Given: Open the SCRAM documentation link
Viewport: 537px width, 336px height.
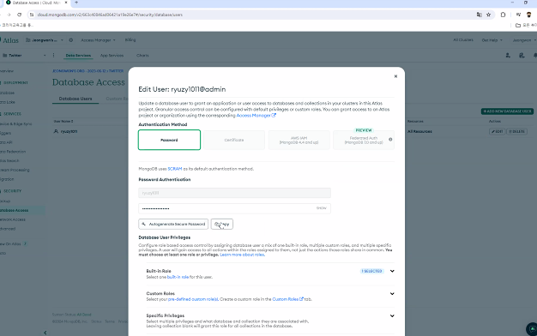Looking at the screenshot, I should point(175,169).
